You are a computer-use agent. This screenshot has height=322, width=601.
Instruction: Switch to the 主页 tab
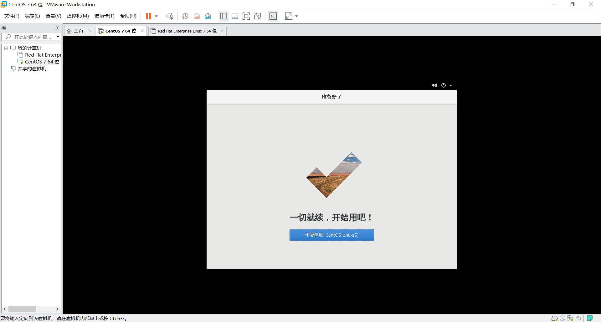point(78,31)
